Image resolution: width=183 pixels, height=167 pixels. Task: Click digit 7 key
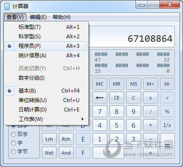click(100, 111)
